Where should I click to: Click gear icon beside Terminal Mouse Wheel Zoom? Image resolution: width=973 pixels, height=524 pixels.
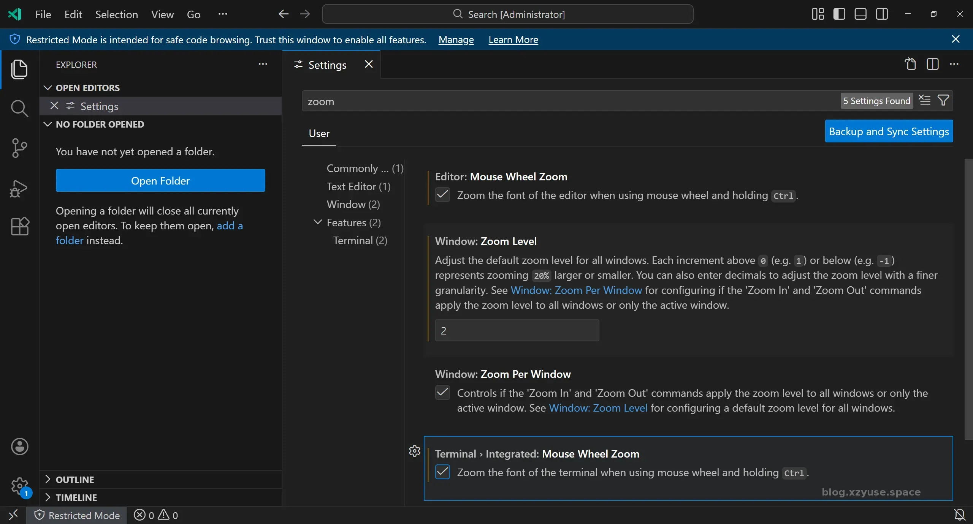pos(414,451)
